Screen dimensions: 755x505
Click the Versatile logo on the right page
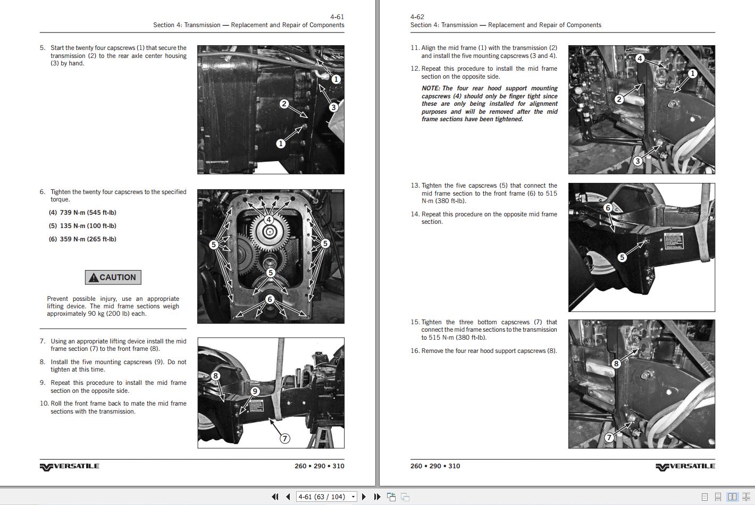[685, 466]
